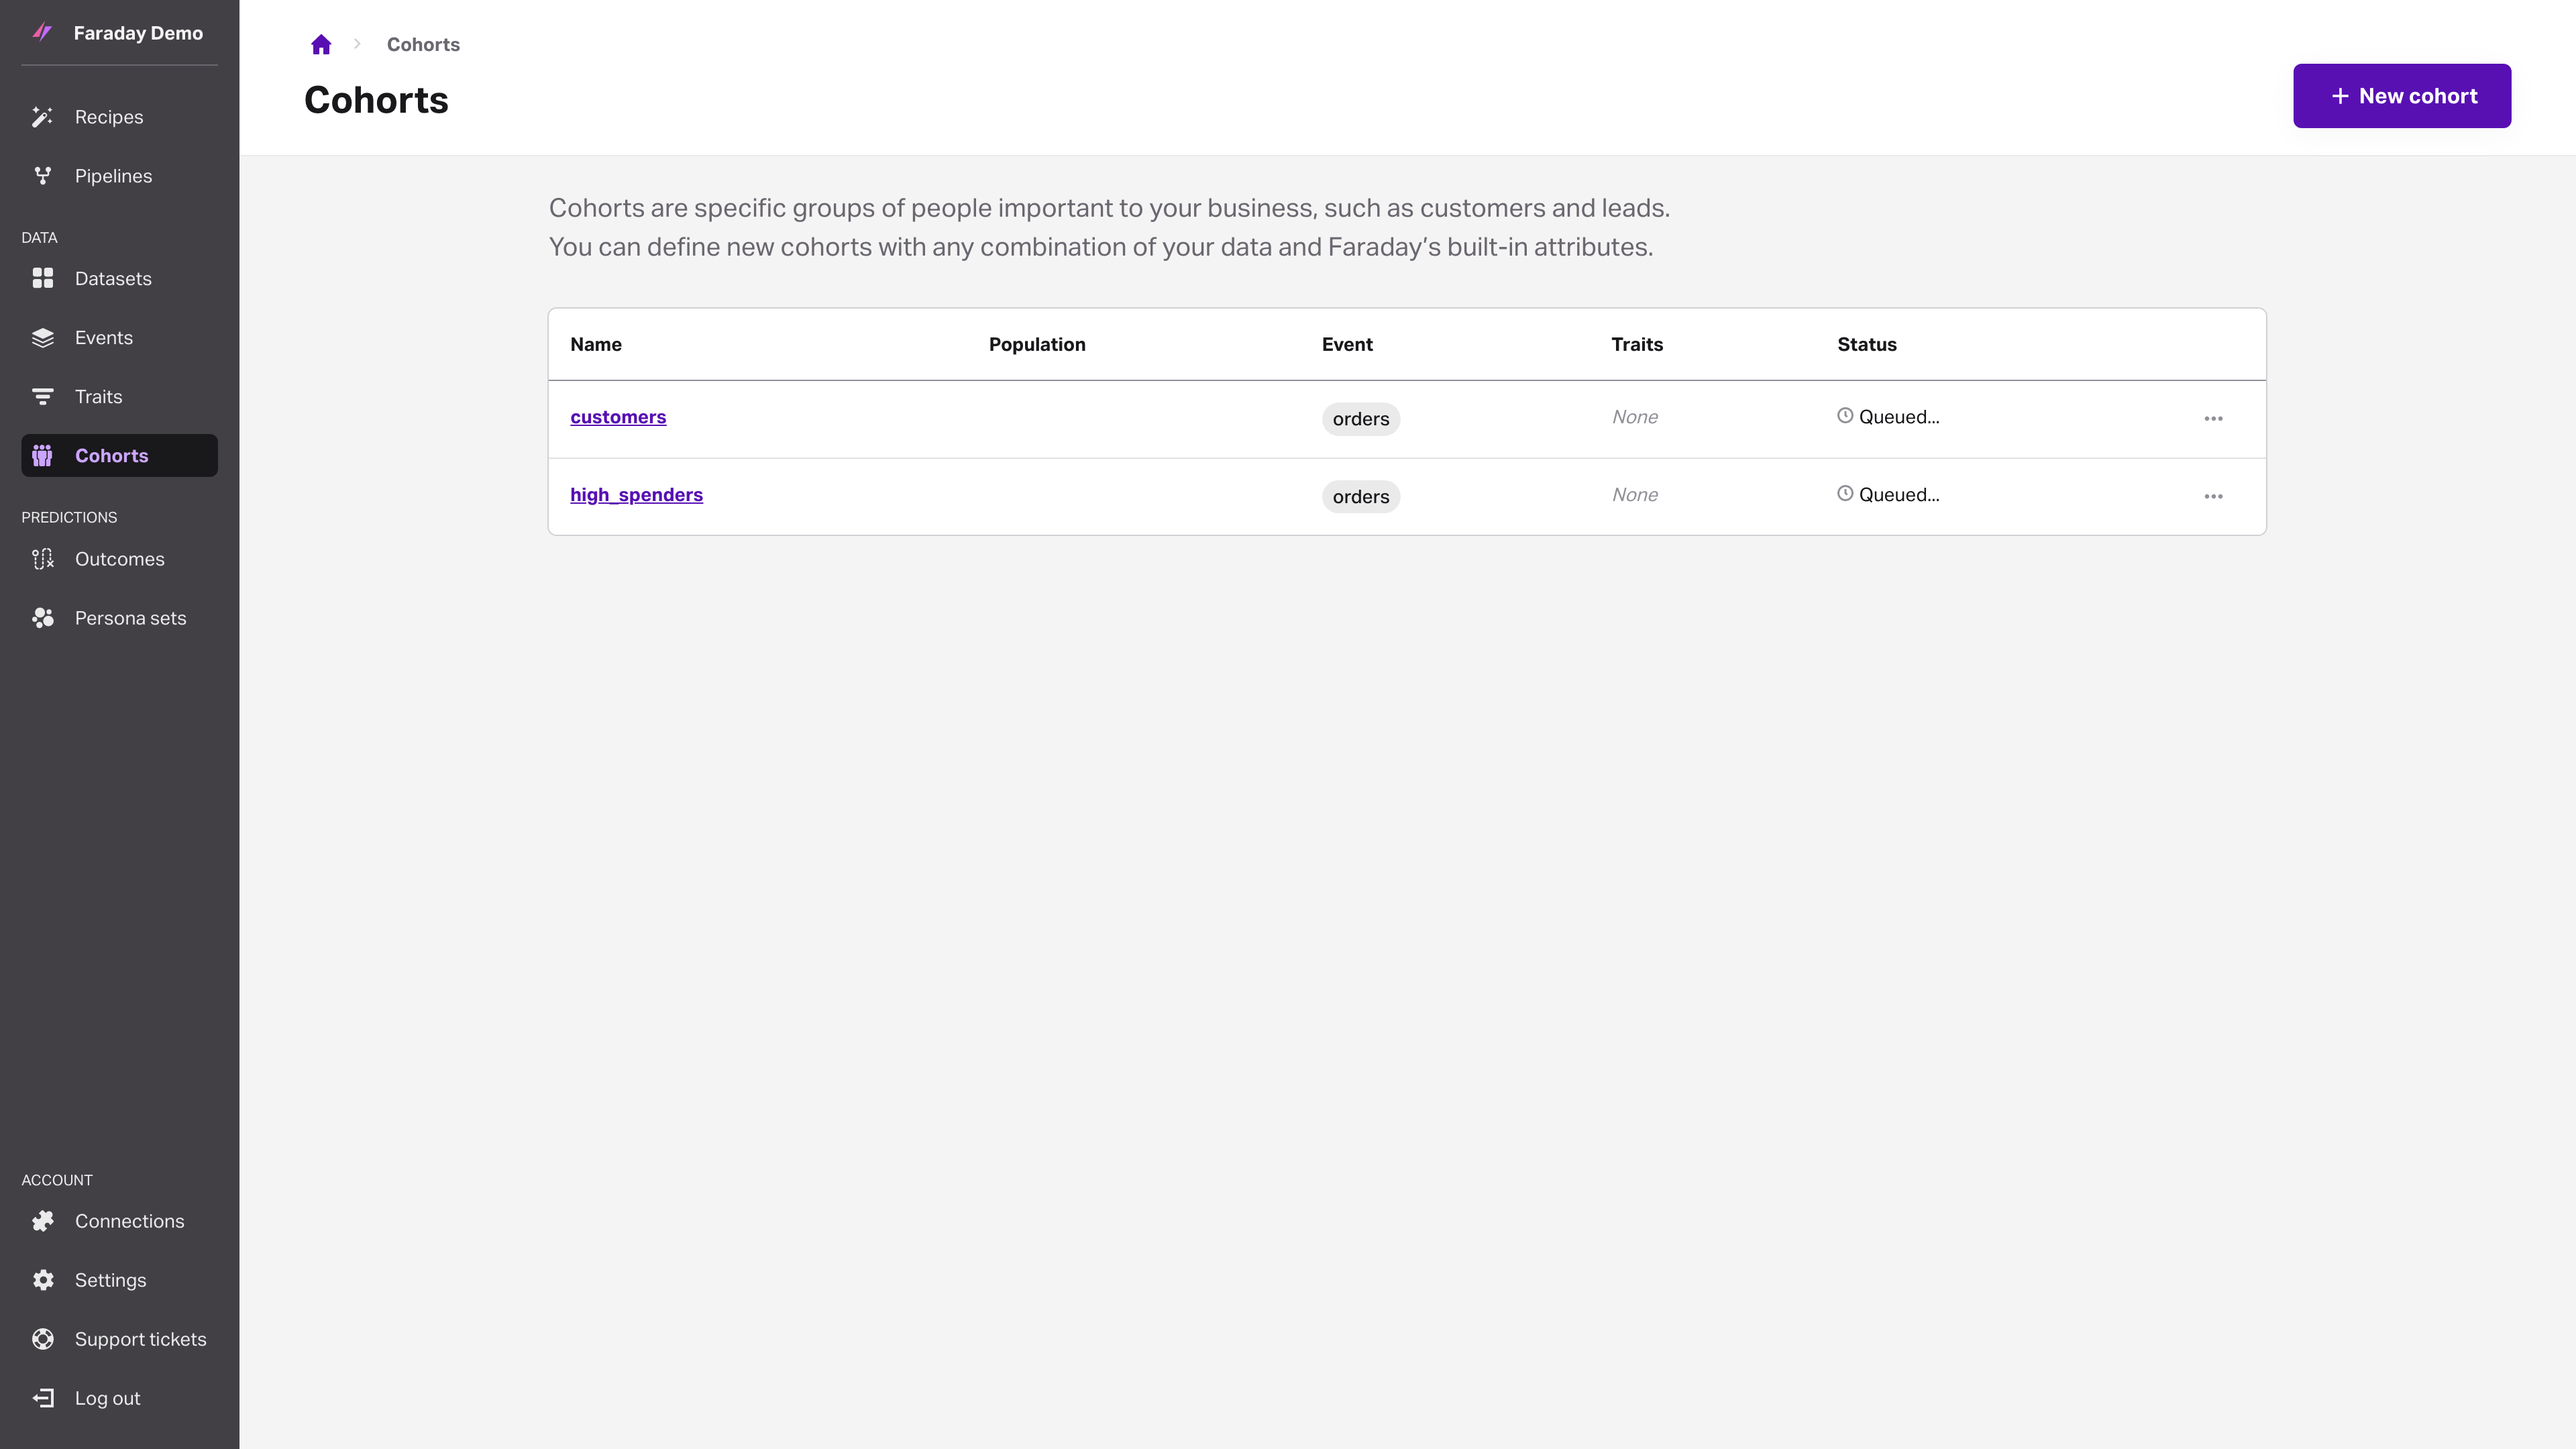Click the Support tickets lifebuoy icon
This screenshot has height=1449, width=2576.
click(42, 1339)
